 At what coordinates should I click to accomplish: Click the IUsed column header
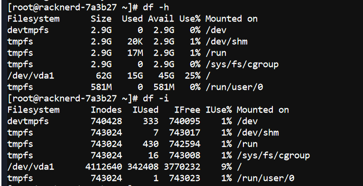click(145, 110)
